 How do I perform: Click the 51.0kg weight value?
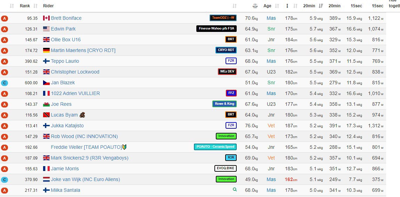[252, 83]
